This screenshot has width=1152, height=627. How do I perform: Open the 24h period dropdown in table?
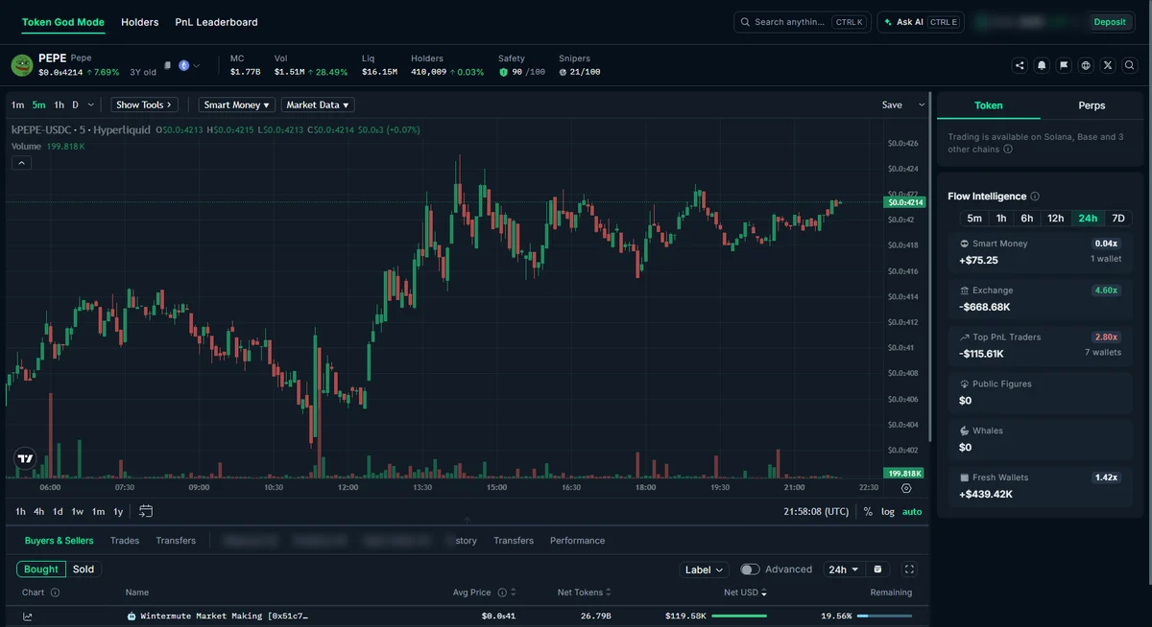pyautogui.click(x=844, y=569)
